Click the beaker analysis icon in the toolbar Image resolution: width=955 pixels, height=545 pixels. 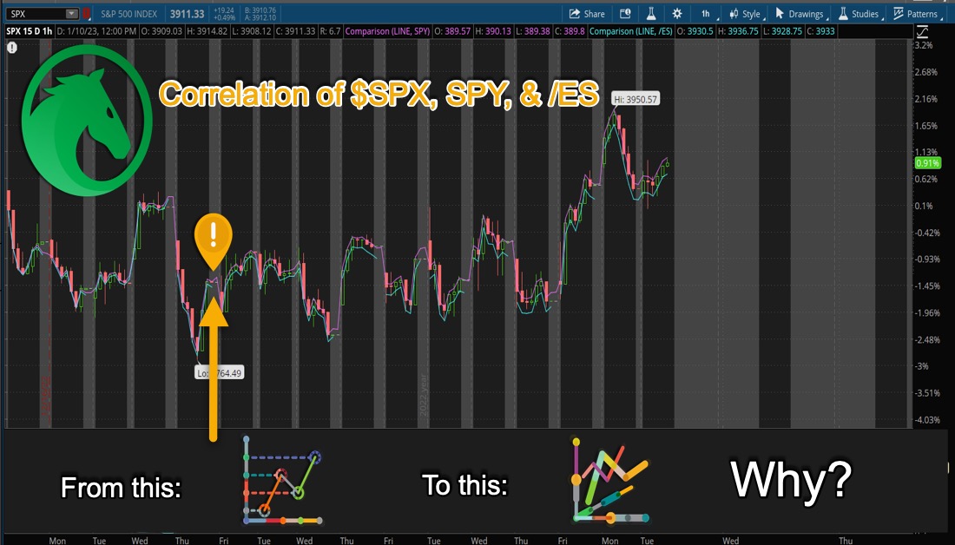(651, 13)
